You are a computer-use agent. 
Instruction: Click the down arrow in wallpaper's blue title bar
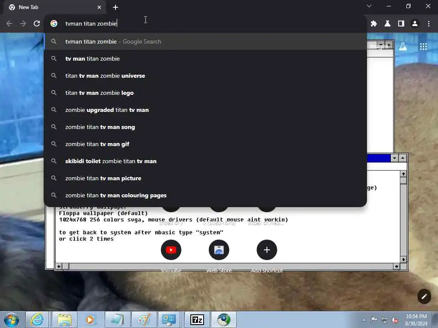coord(394,158)
